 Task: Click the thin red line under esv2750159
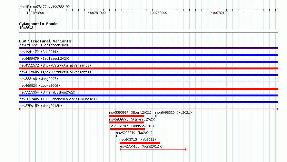[x=148, y=109]
